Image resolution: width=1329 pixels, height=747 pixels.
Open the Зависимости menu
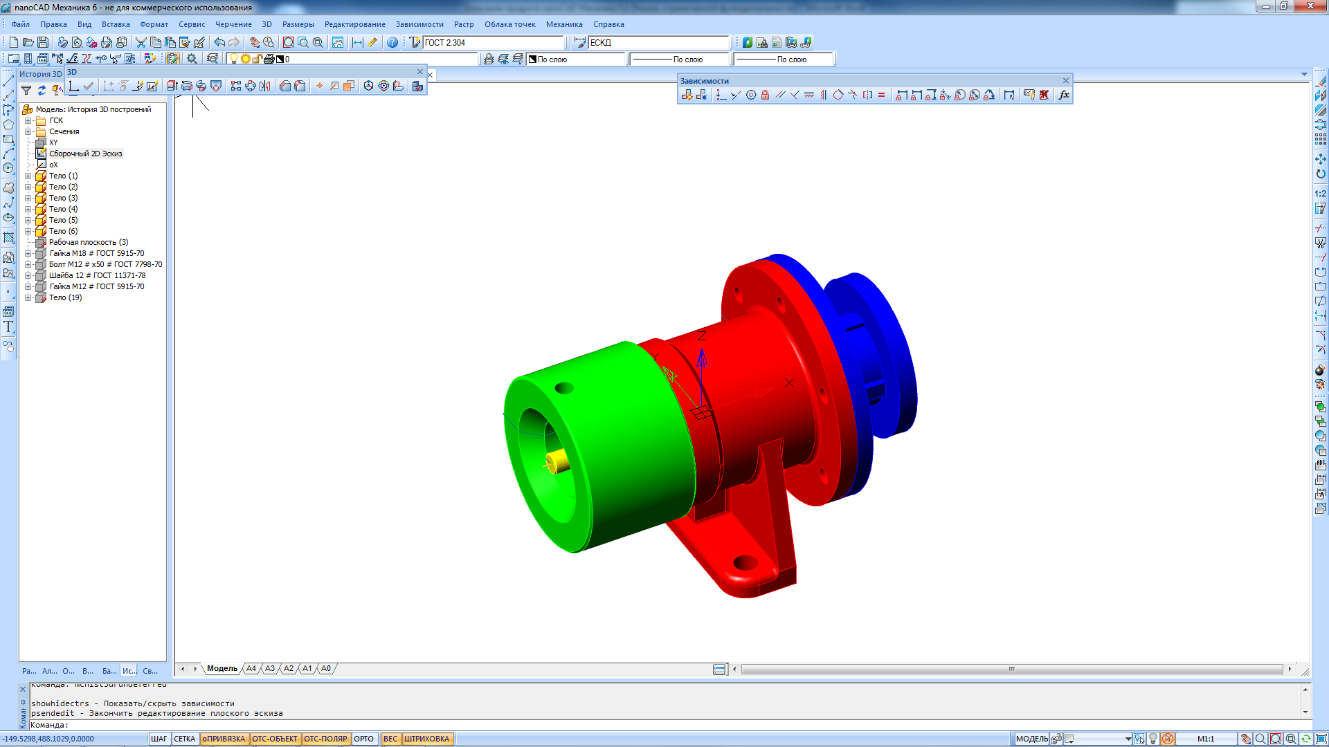click(x=419, y=24)
